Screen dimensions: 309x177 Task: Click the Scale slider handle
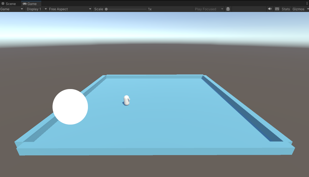[x=106, y=9]
